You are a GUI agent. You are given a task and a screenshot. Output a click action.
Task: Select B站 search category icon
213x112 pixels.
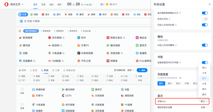pyautogui.click(x=135, y=14)
